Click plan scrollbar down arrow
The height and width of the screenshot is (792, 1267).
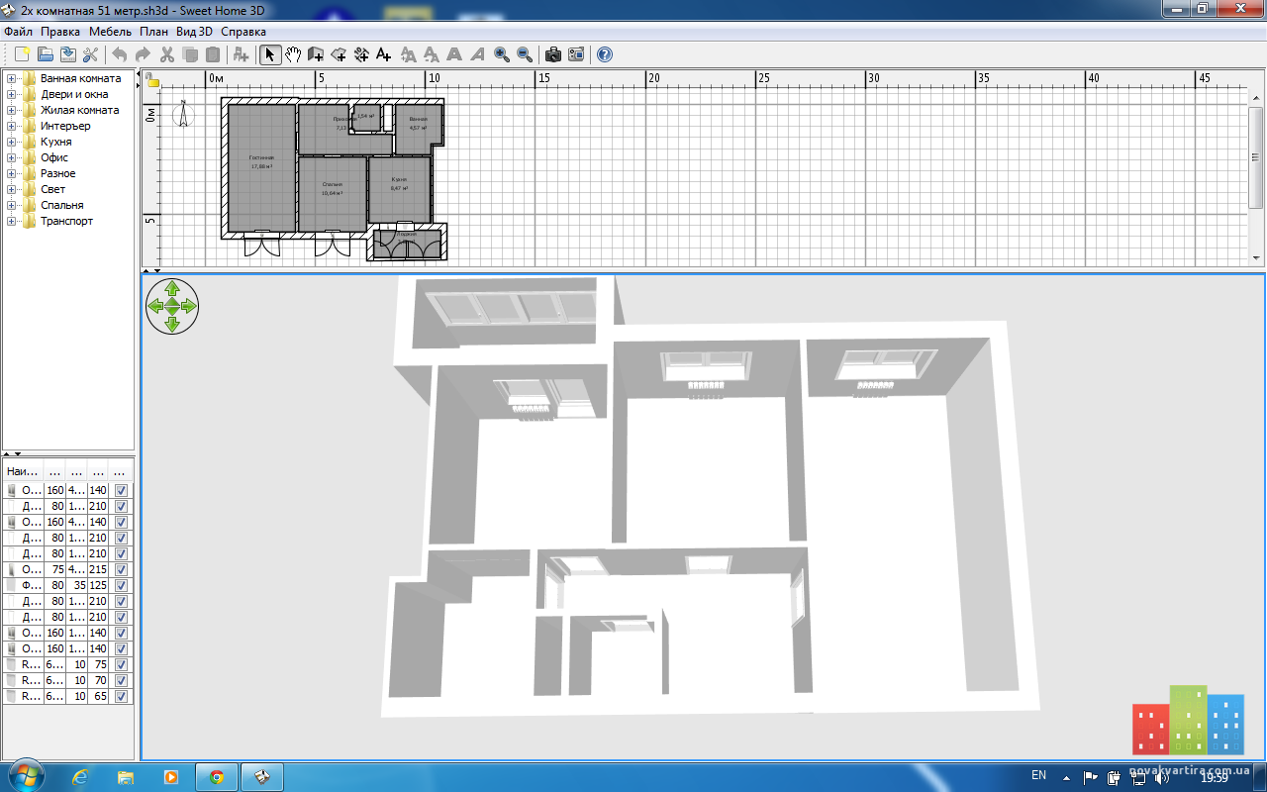tap(1256, 257)
